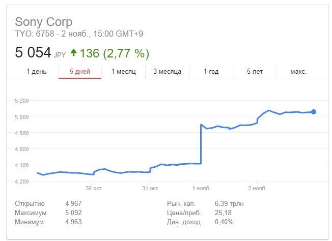
Task: Click the '2 нояб.' date axis label
Action: tap(257, 188)
